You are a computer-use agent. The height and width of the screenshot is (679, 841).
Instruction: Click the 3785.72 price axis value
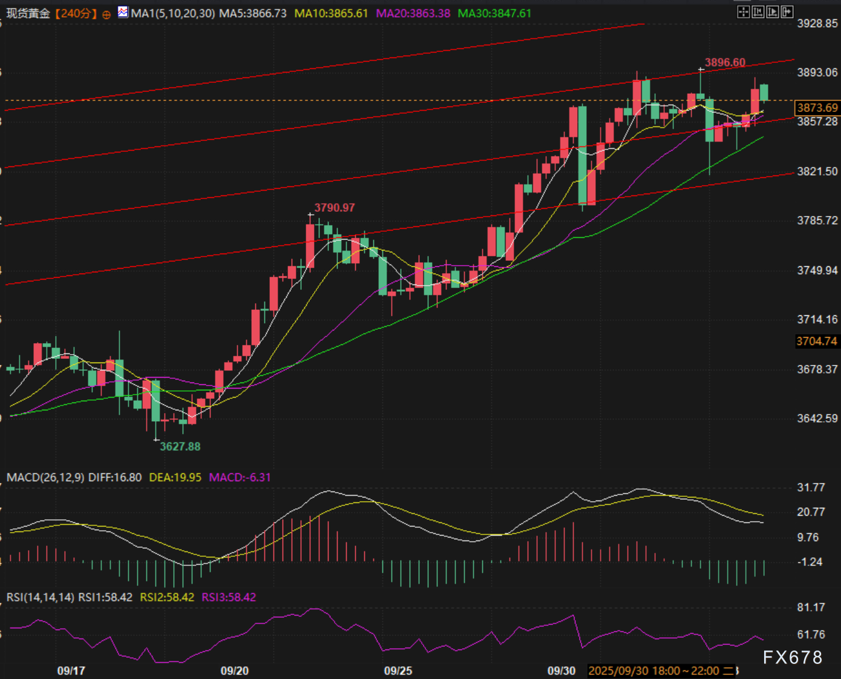(x=817, y=221)
